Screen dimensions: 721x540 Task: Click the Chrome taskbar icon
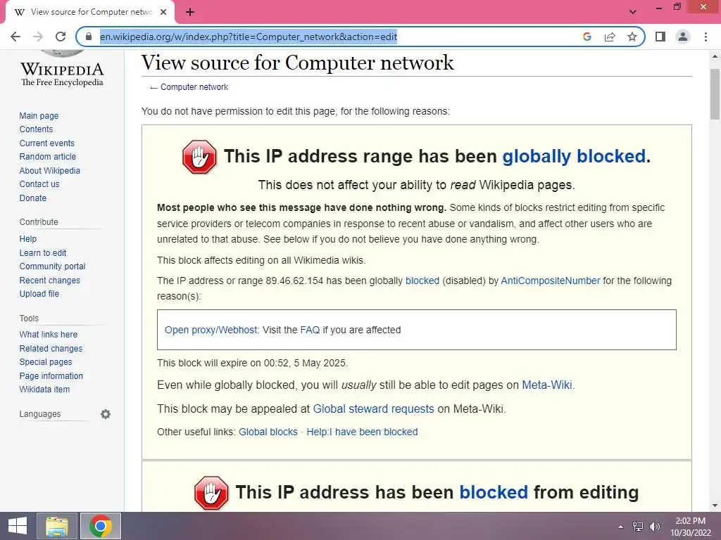point(101,526)
